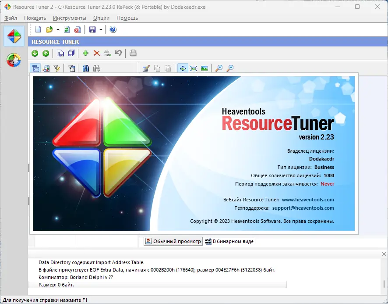Switch to the В бинарном виде tab
The height and width of the screenshot is (304, 388).
coord(229,241)
